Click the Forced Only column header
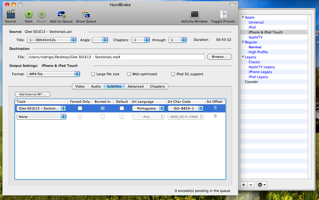Screen dimensions: 319x200 pyautogui.click(x=80, y=102)
